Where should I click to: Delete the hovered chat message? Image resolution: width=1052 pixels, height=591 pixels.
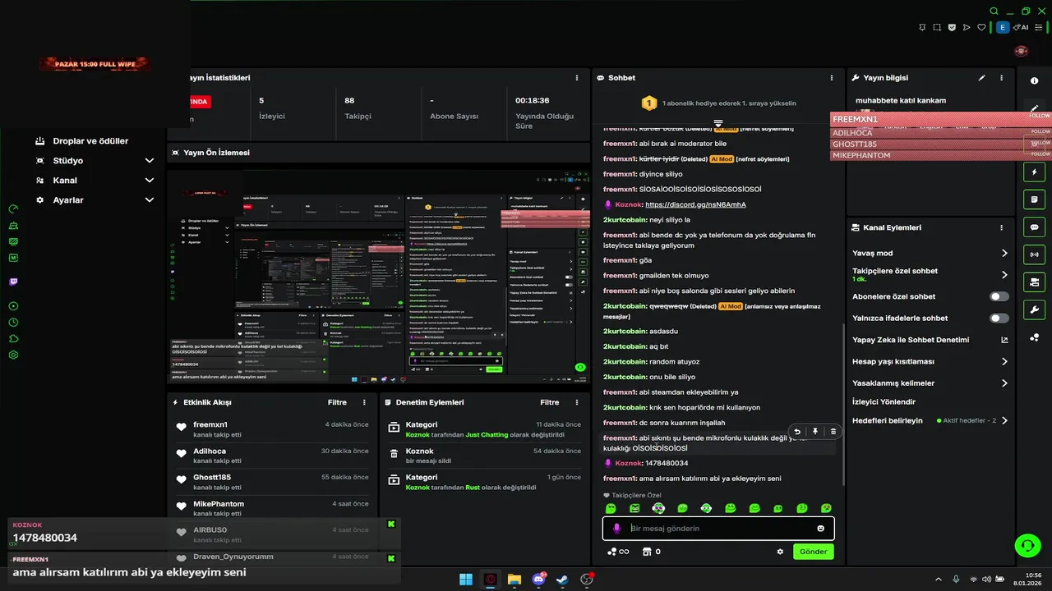click(x=833, y=431)
